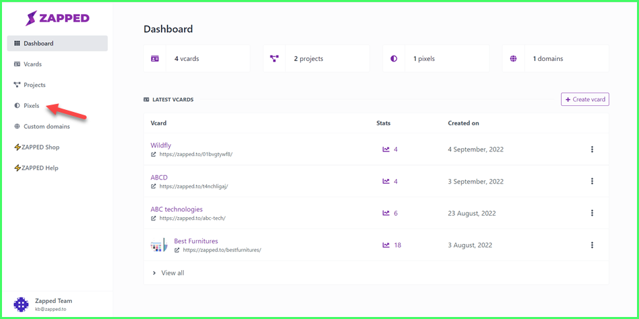Open the 1 domains summary
Viewport: 639px width, 319px height.
click(x=556, y=58)
